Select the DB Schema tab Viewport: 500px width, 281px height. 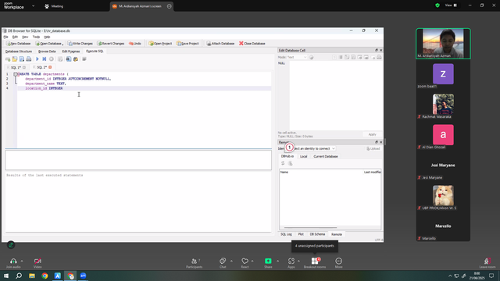tap(317, 234)
